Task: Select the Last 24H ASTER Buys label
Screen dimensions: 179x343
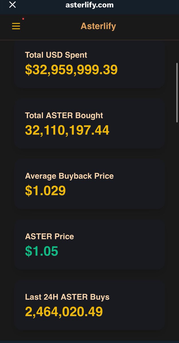Action: click(67, 297)
